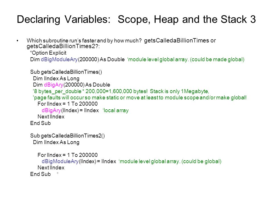Click the line 'Sub getsCalledaBillionTimes2()'
Screen dimensions: 273x205
tap(67, 136)
